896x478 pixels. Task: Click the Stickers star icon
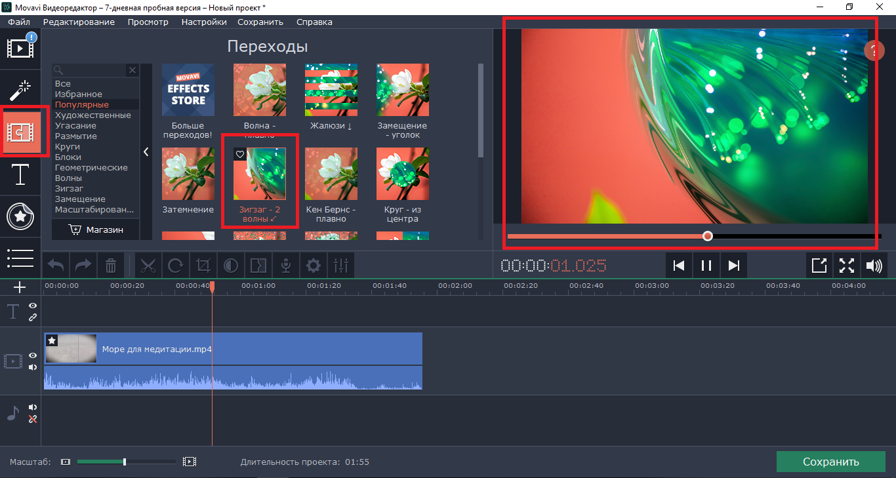[20, 216]
